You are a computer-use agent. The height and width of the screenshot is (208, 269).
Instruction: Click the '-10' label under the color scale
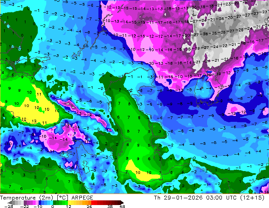38,206
